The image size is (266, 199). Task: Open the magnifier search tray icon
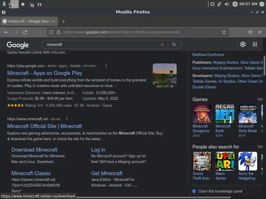235,4
